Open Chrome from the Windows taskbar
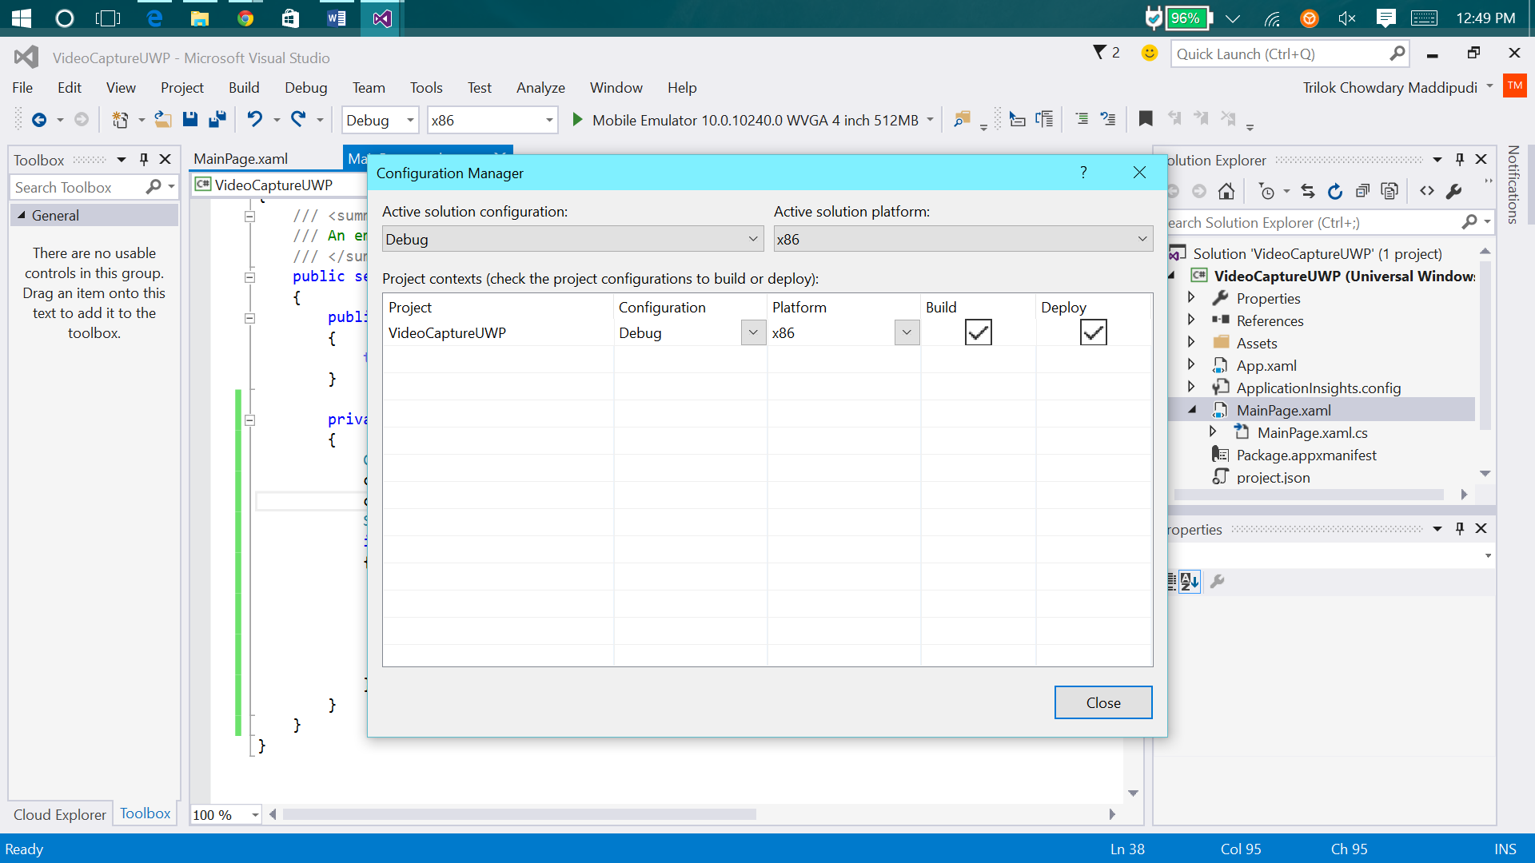Image resolution: width=1535 pixels, height=863 pixels. (245, 18)
